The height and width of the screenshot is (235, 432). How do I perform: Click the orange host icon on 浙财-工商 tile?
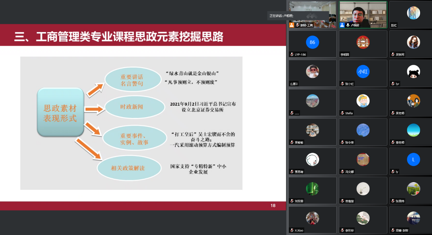(292, 25)
